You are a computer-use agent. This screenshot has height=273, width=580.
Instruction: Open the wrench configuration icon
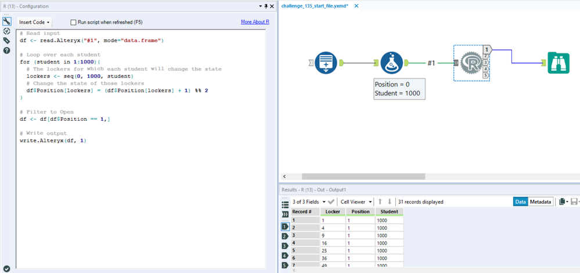pos(7,21)
